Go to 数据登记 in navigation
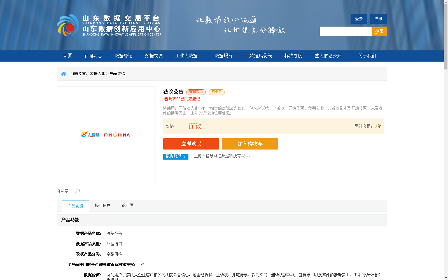This screenshot has width=448, height=280. click(123, 56)
